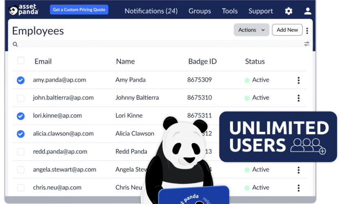
Task: Click Active status for Amy Panda
Action: [x=257, y=80]
